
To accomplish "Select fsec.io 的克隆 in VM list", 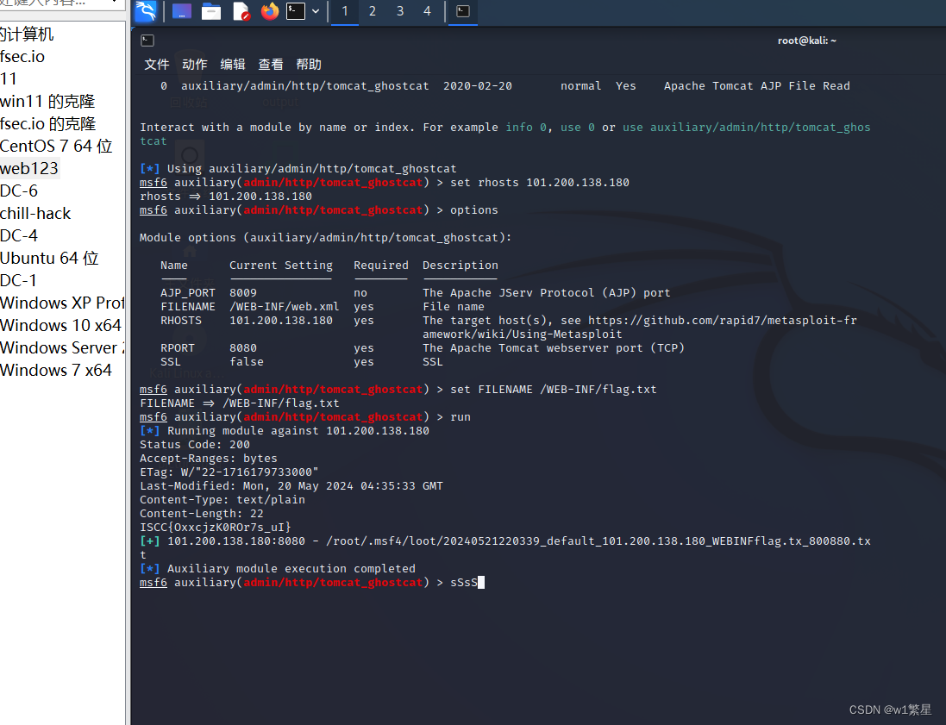I will click(x=48, y=123).
